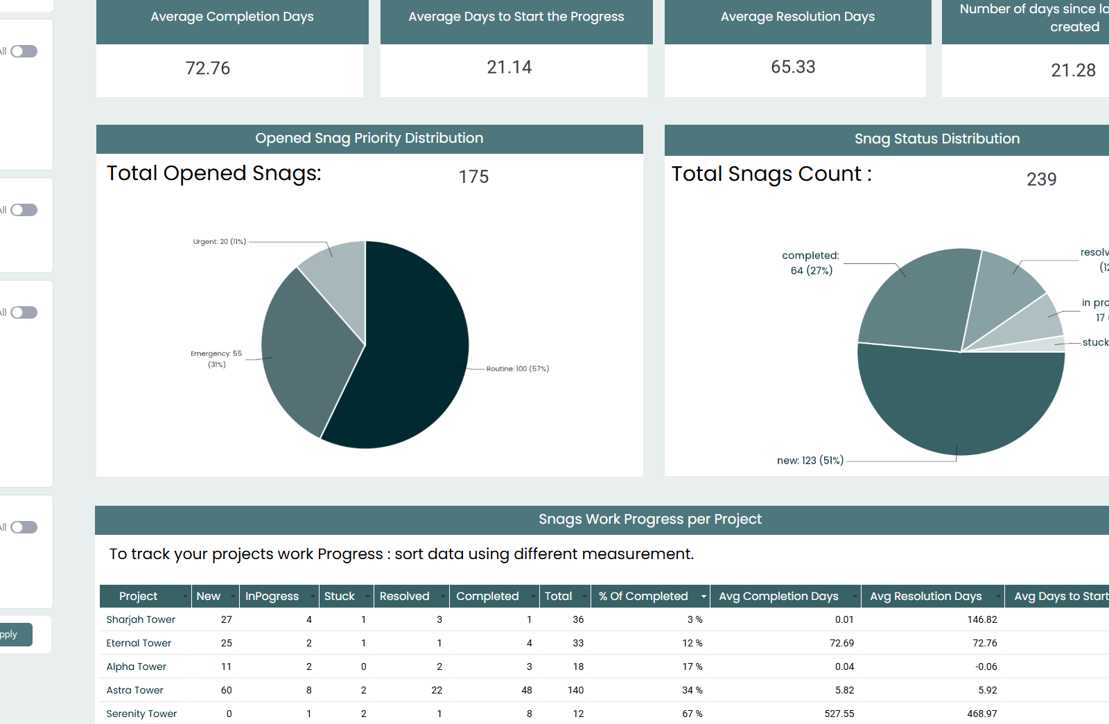Select the Sharjah Tower table row
This screenshot has height=724, width=1109.
141,619
